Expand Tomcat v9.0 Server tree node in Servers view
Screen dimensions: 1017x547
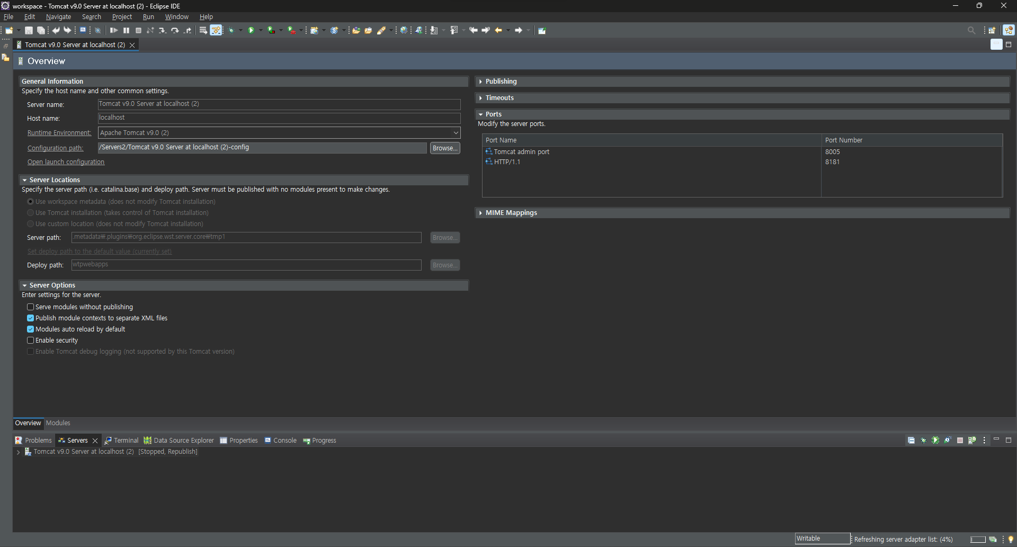point(19,452)
